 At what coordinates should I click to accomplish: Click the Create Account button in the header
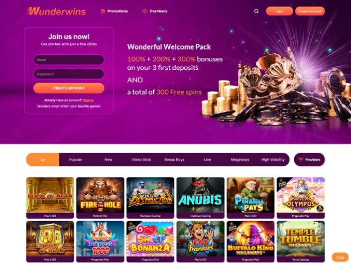310,11
